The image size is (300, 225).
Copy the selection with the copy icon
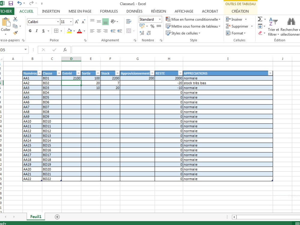[x=15, y=26]
